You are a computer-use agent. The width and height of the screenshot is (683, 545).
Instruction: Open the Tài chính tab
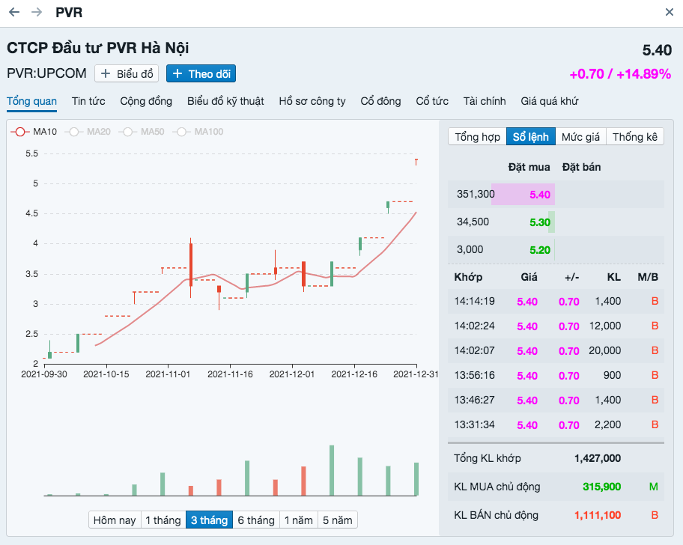pos(485,101)
